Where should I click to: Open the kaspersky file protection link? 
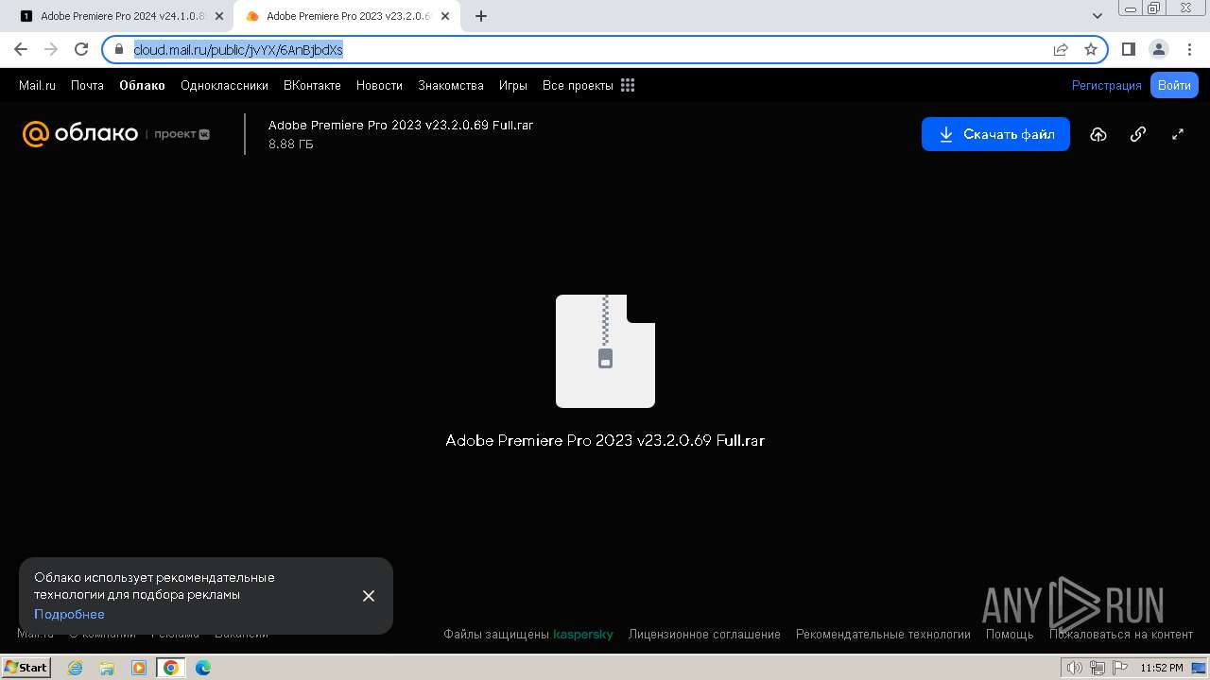click(x=583, y=635)
